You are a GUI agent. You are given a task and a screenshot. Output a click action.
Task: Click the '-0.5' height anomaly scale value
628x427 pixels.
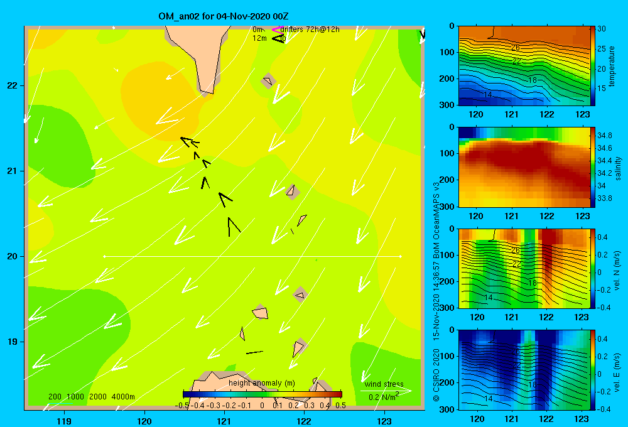pyautogui.click(x=182, y=406)
